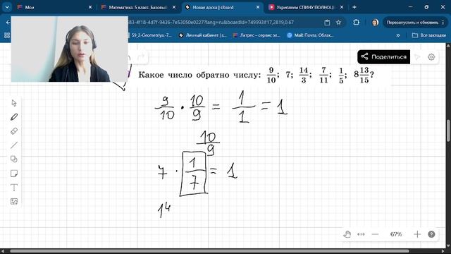Screen dimensions: 451x254
Task: Select the sticky note tool
Action: click(14, 174)
